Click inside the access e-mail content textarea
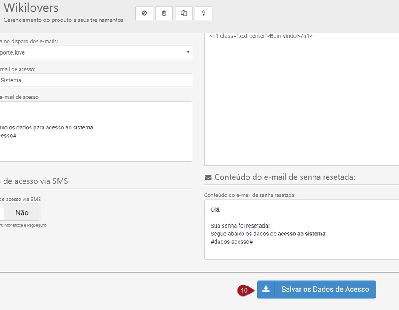 [95, 146]
